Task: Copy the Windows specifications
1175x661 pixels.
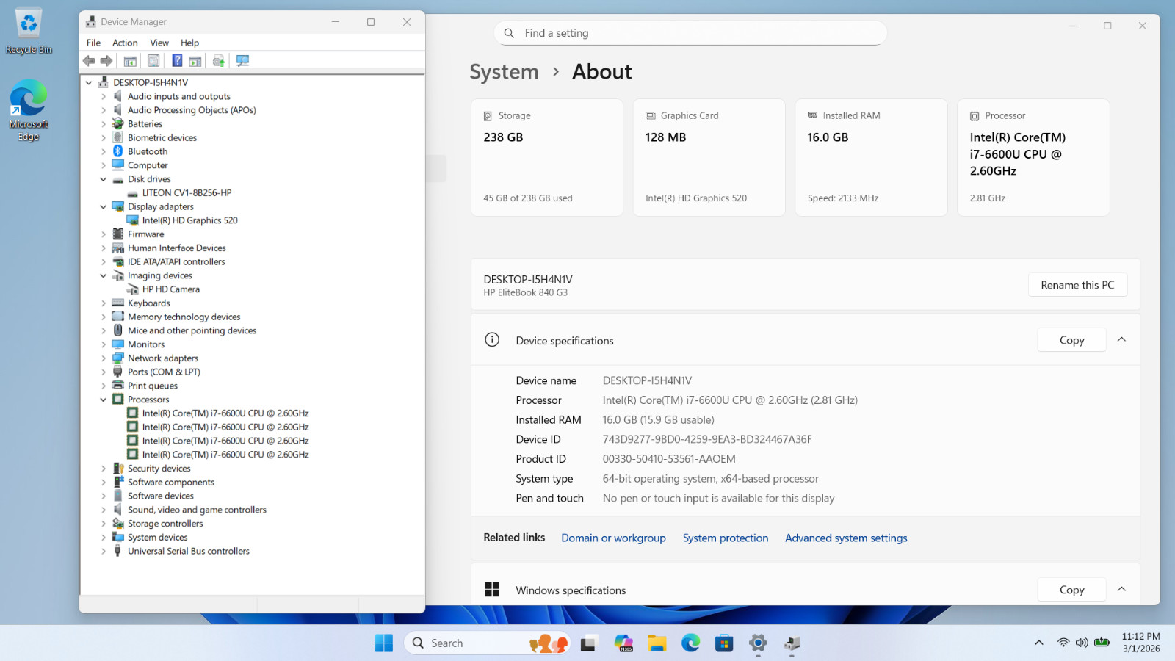Action: [1071, 590]
